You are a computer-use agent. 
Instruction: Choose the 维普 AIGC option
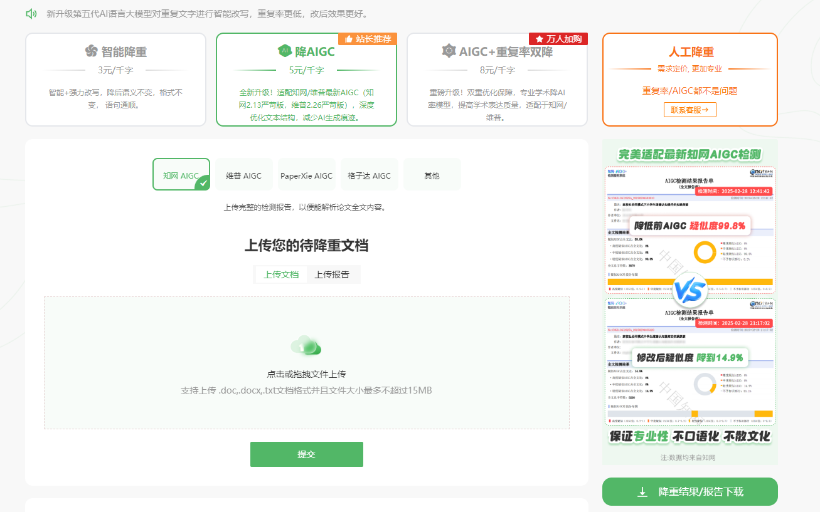(244, 174)
